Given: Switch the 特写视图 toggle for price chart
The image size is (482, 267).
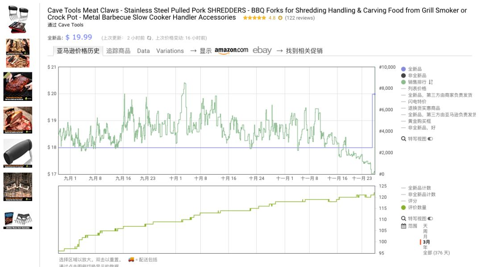Looking at the screenshot, I should pyautogui.click(x=430, y=139).
